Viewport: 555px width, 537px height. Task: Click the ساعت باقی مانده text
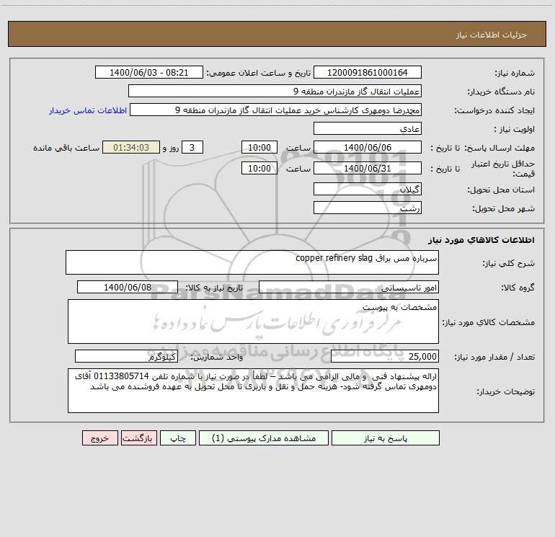click(66, 148)
